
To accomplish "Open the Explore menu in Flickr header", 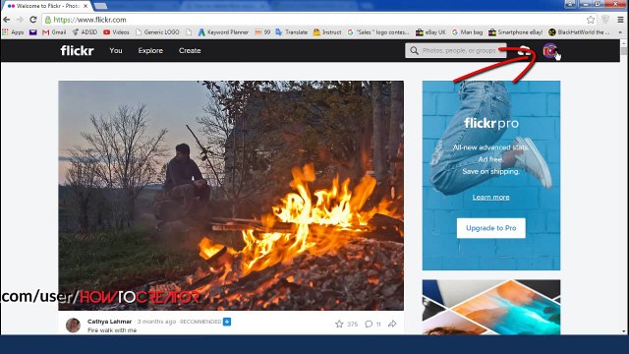I will tap(150, 50).
